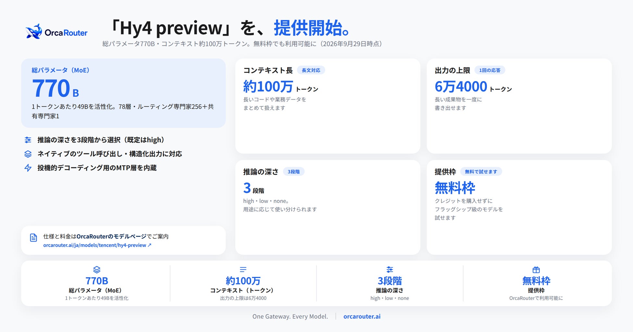Click the lightning bolt icon beside 投機的デコーディング
The height and width of the screenshot is (332, 633).
click(x=28, y=168)
